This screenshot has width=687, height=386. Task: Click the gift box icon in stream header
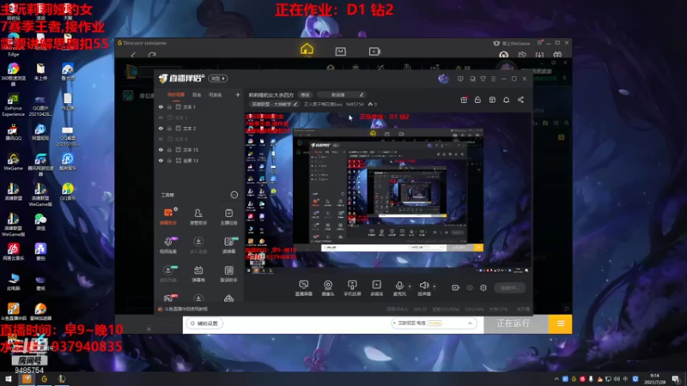click(464, 100)
